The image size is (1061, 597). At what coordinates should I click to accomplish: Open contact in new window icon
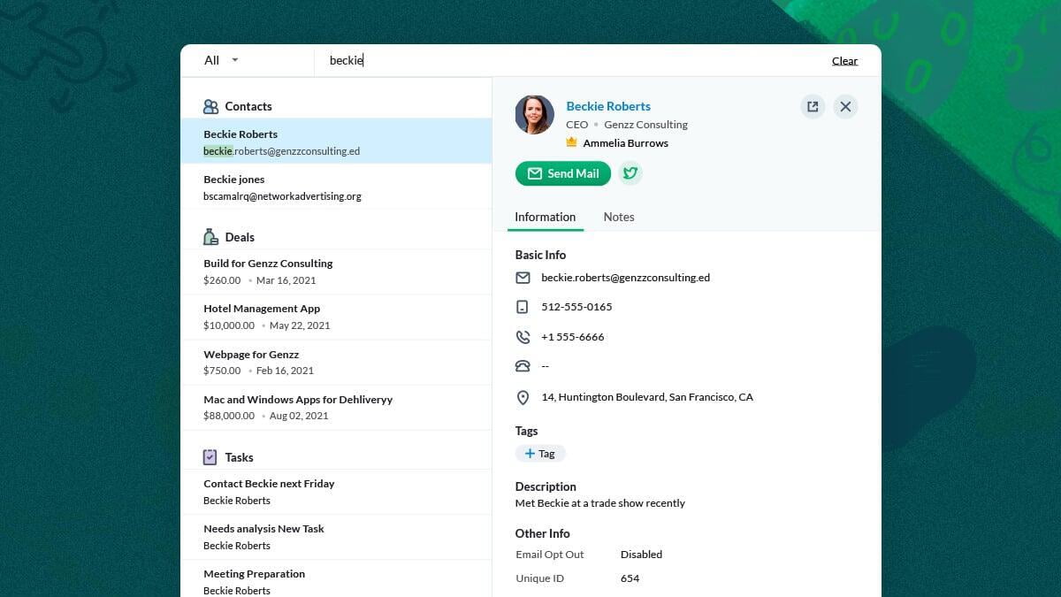(x=813, y=107)
